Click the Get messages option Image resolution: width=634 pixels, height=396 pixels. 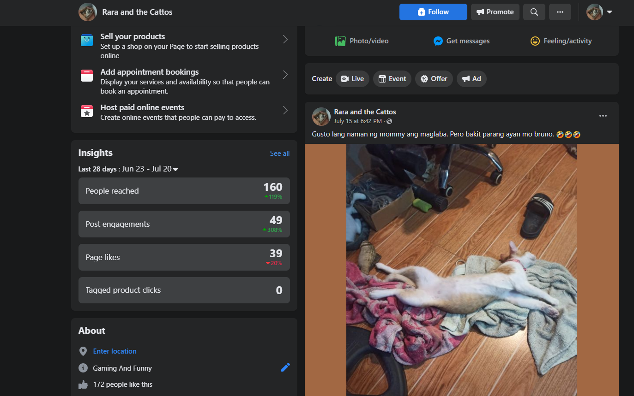coord(461,41)
